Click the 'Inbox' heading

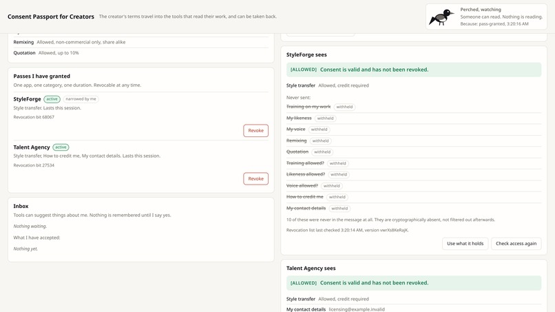[x=21, y=206]
